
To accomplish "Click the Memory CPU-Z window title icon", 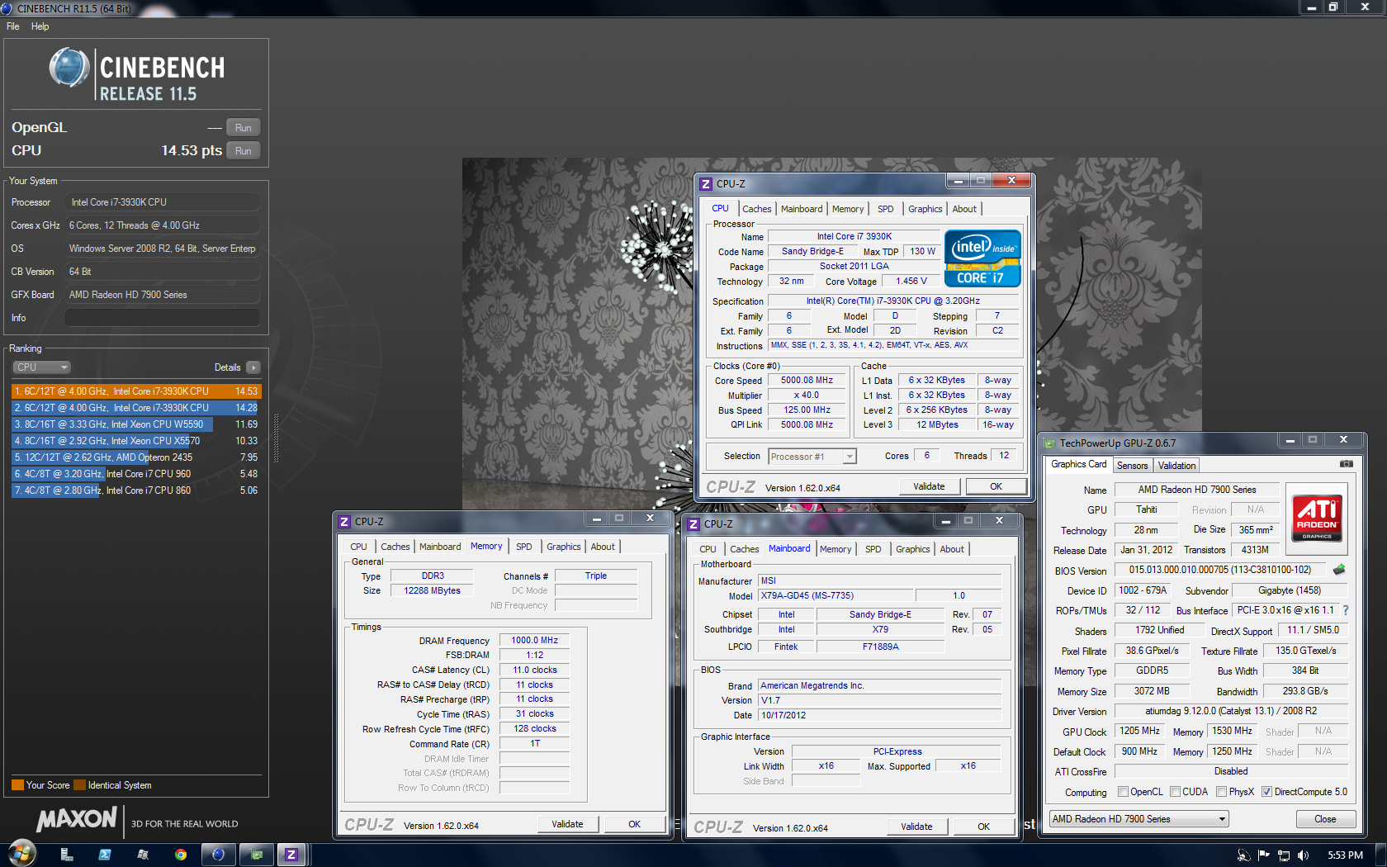I will pyautogui.click(x=345, y=522).
